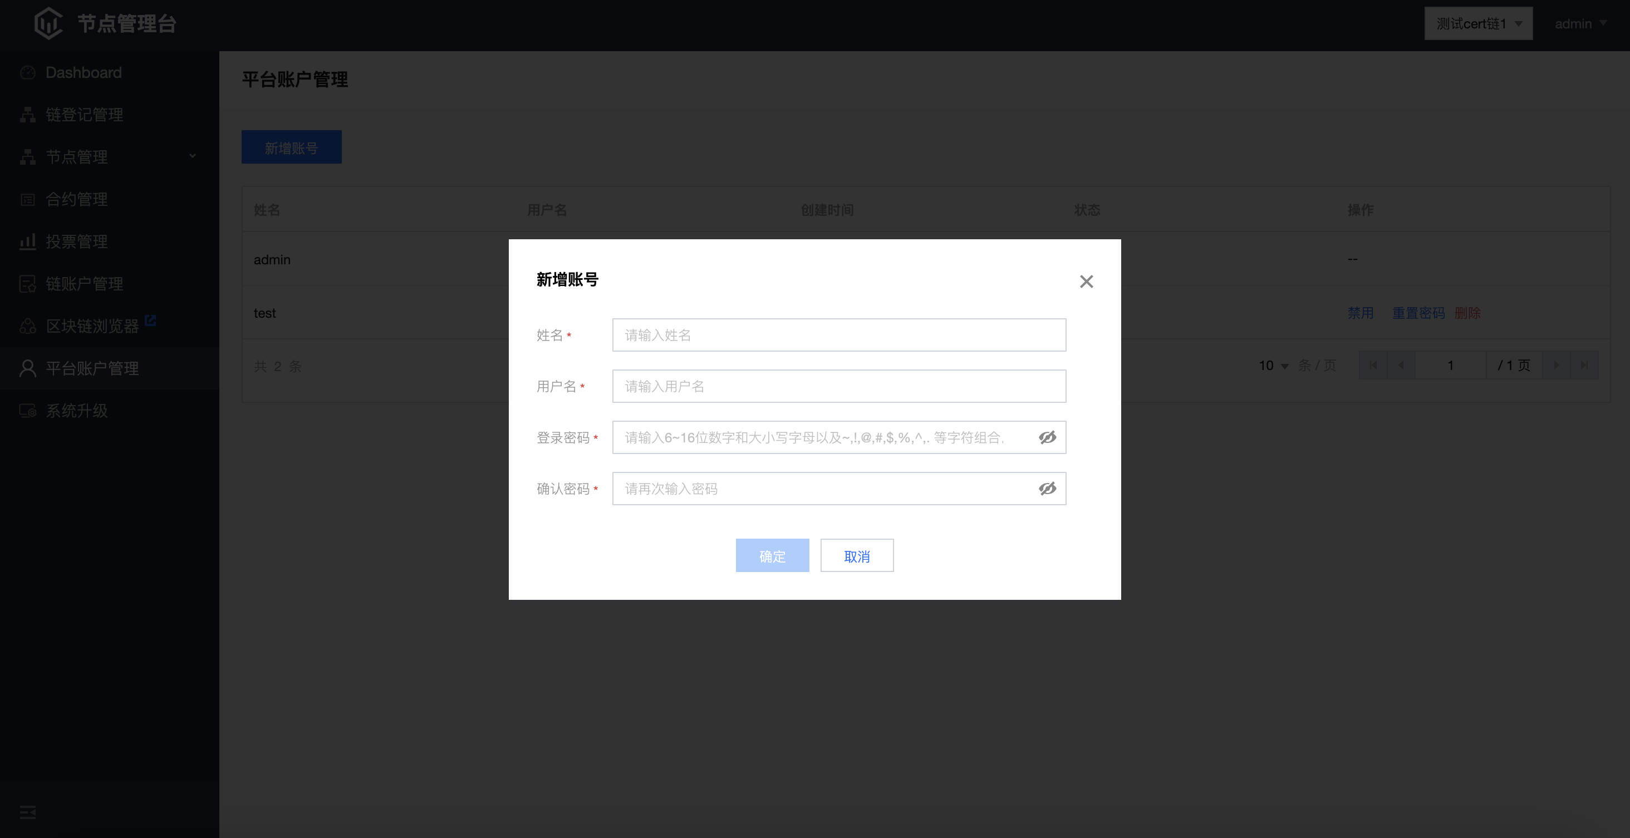
Task: Click the admin table cell
Action: pos(272,260)
